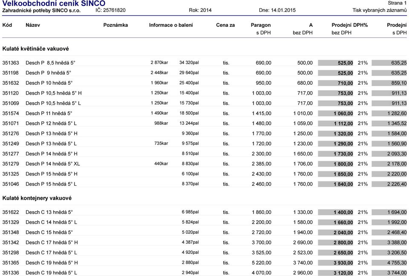Click 'Rok: 2014' in header
Viewport: 409px width, 276px height.
200,10
